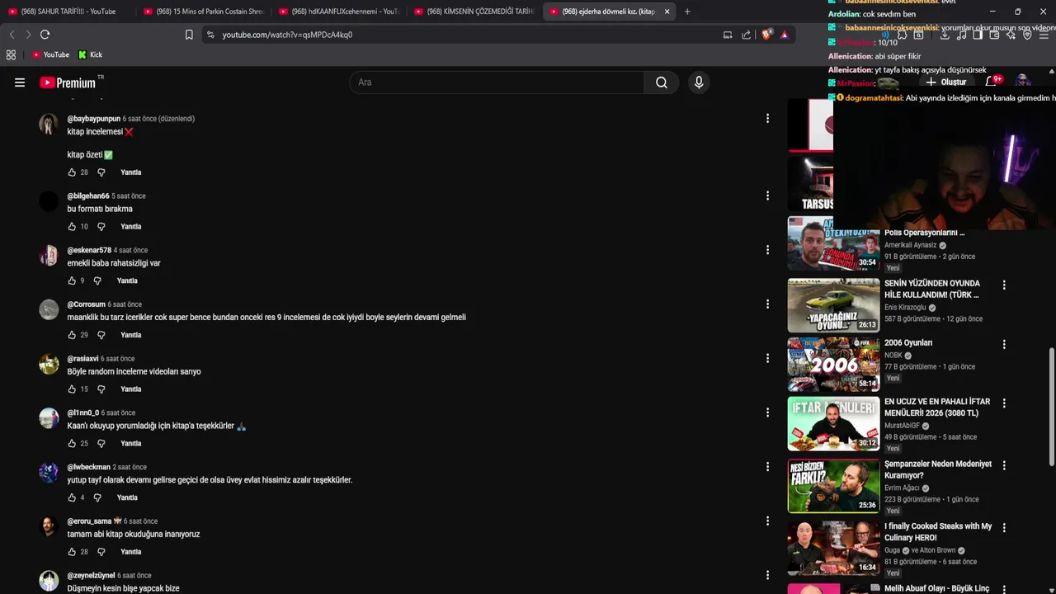
Task: Dislike the 'emekli baba rahatsizligi var' comment
Action: (x=97, y=280)
